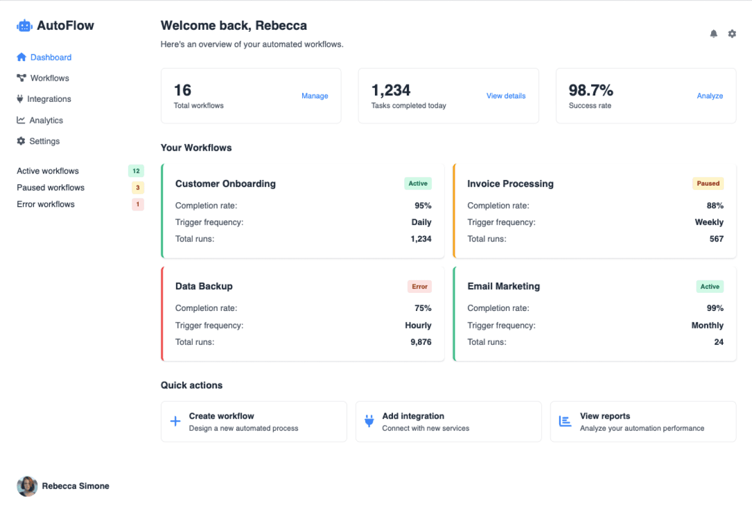Open View details for completed tasks

(x=506, y=96)
